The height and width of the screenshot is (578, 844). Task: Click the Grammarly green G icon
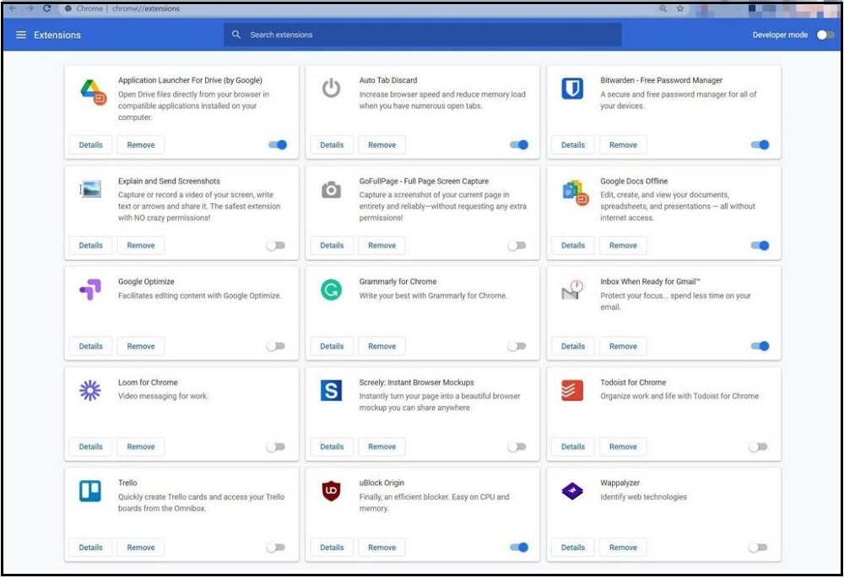(331, 289)
